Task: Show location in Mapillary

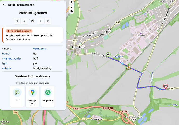Action: point(48,96)
